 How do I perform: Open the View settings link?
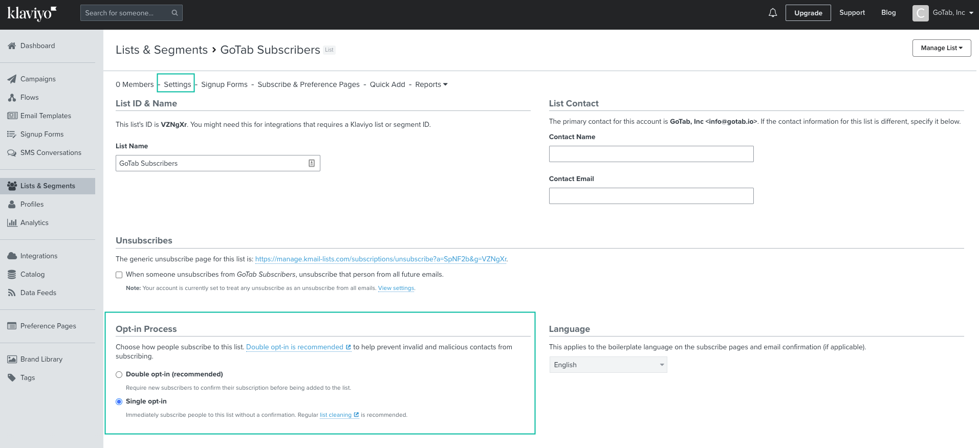396,288
